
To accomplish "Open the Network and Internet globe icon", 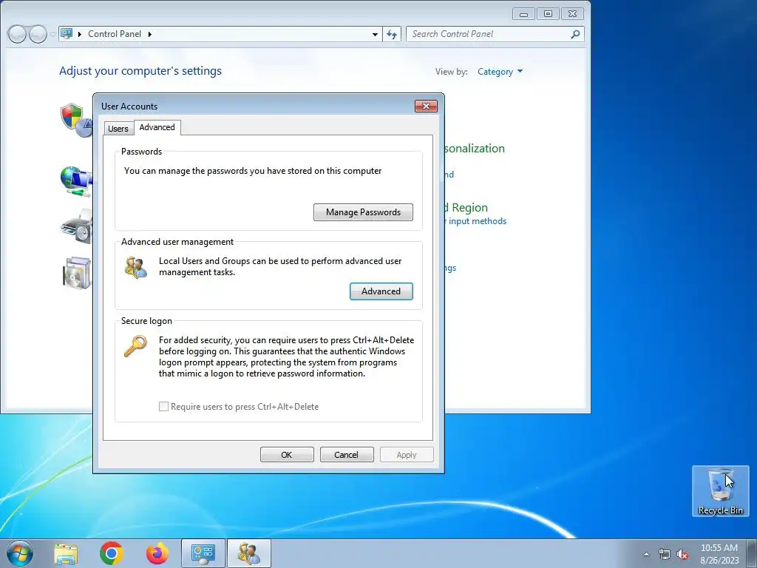I will (x=76, y=181).
